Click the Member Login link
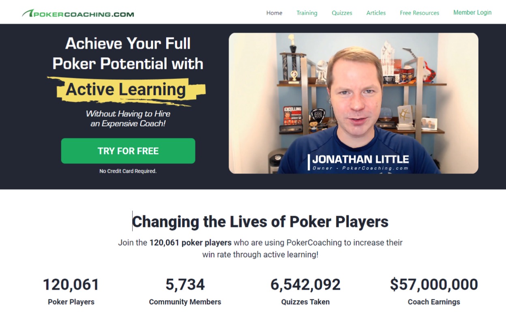The image size is (506, 331). point(472,13)
